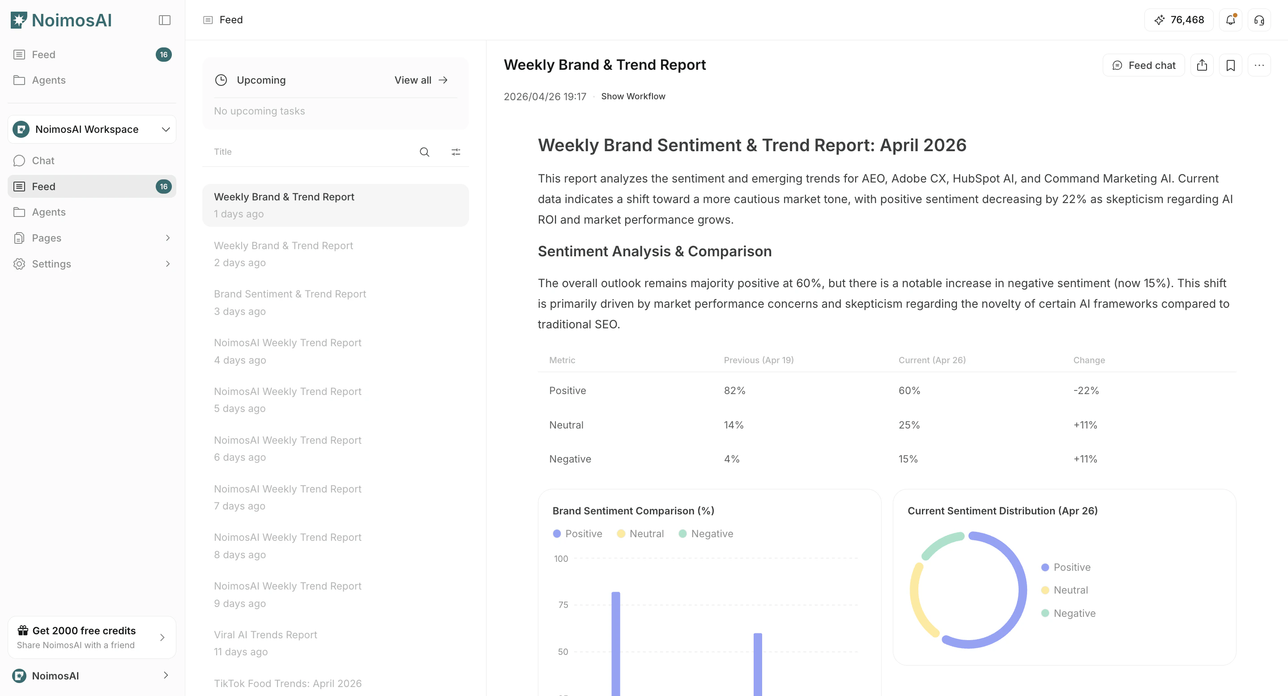Open Weekly Brand & Trend Report from 1 days ago
The image size is (1288, 696).
tap(336, 205)
